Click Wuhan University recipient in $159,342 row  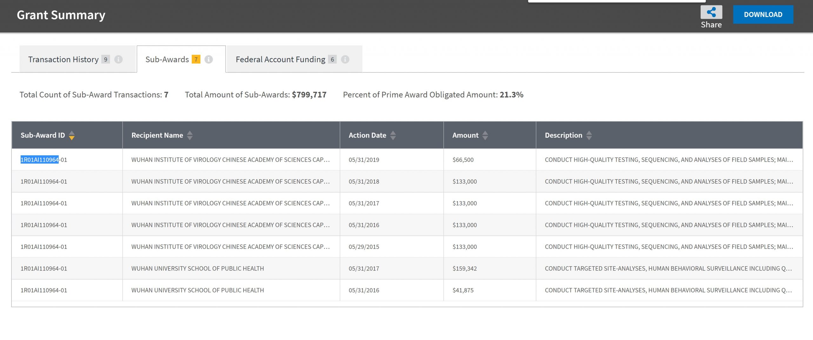tap(198, 269)
